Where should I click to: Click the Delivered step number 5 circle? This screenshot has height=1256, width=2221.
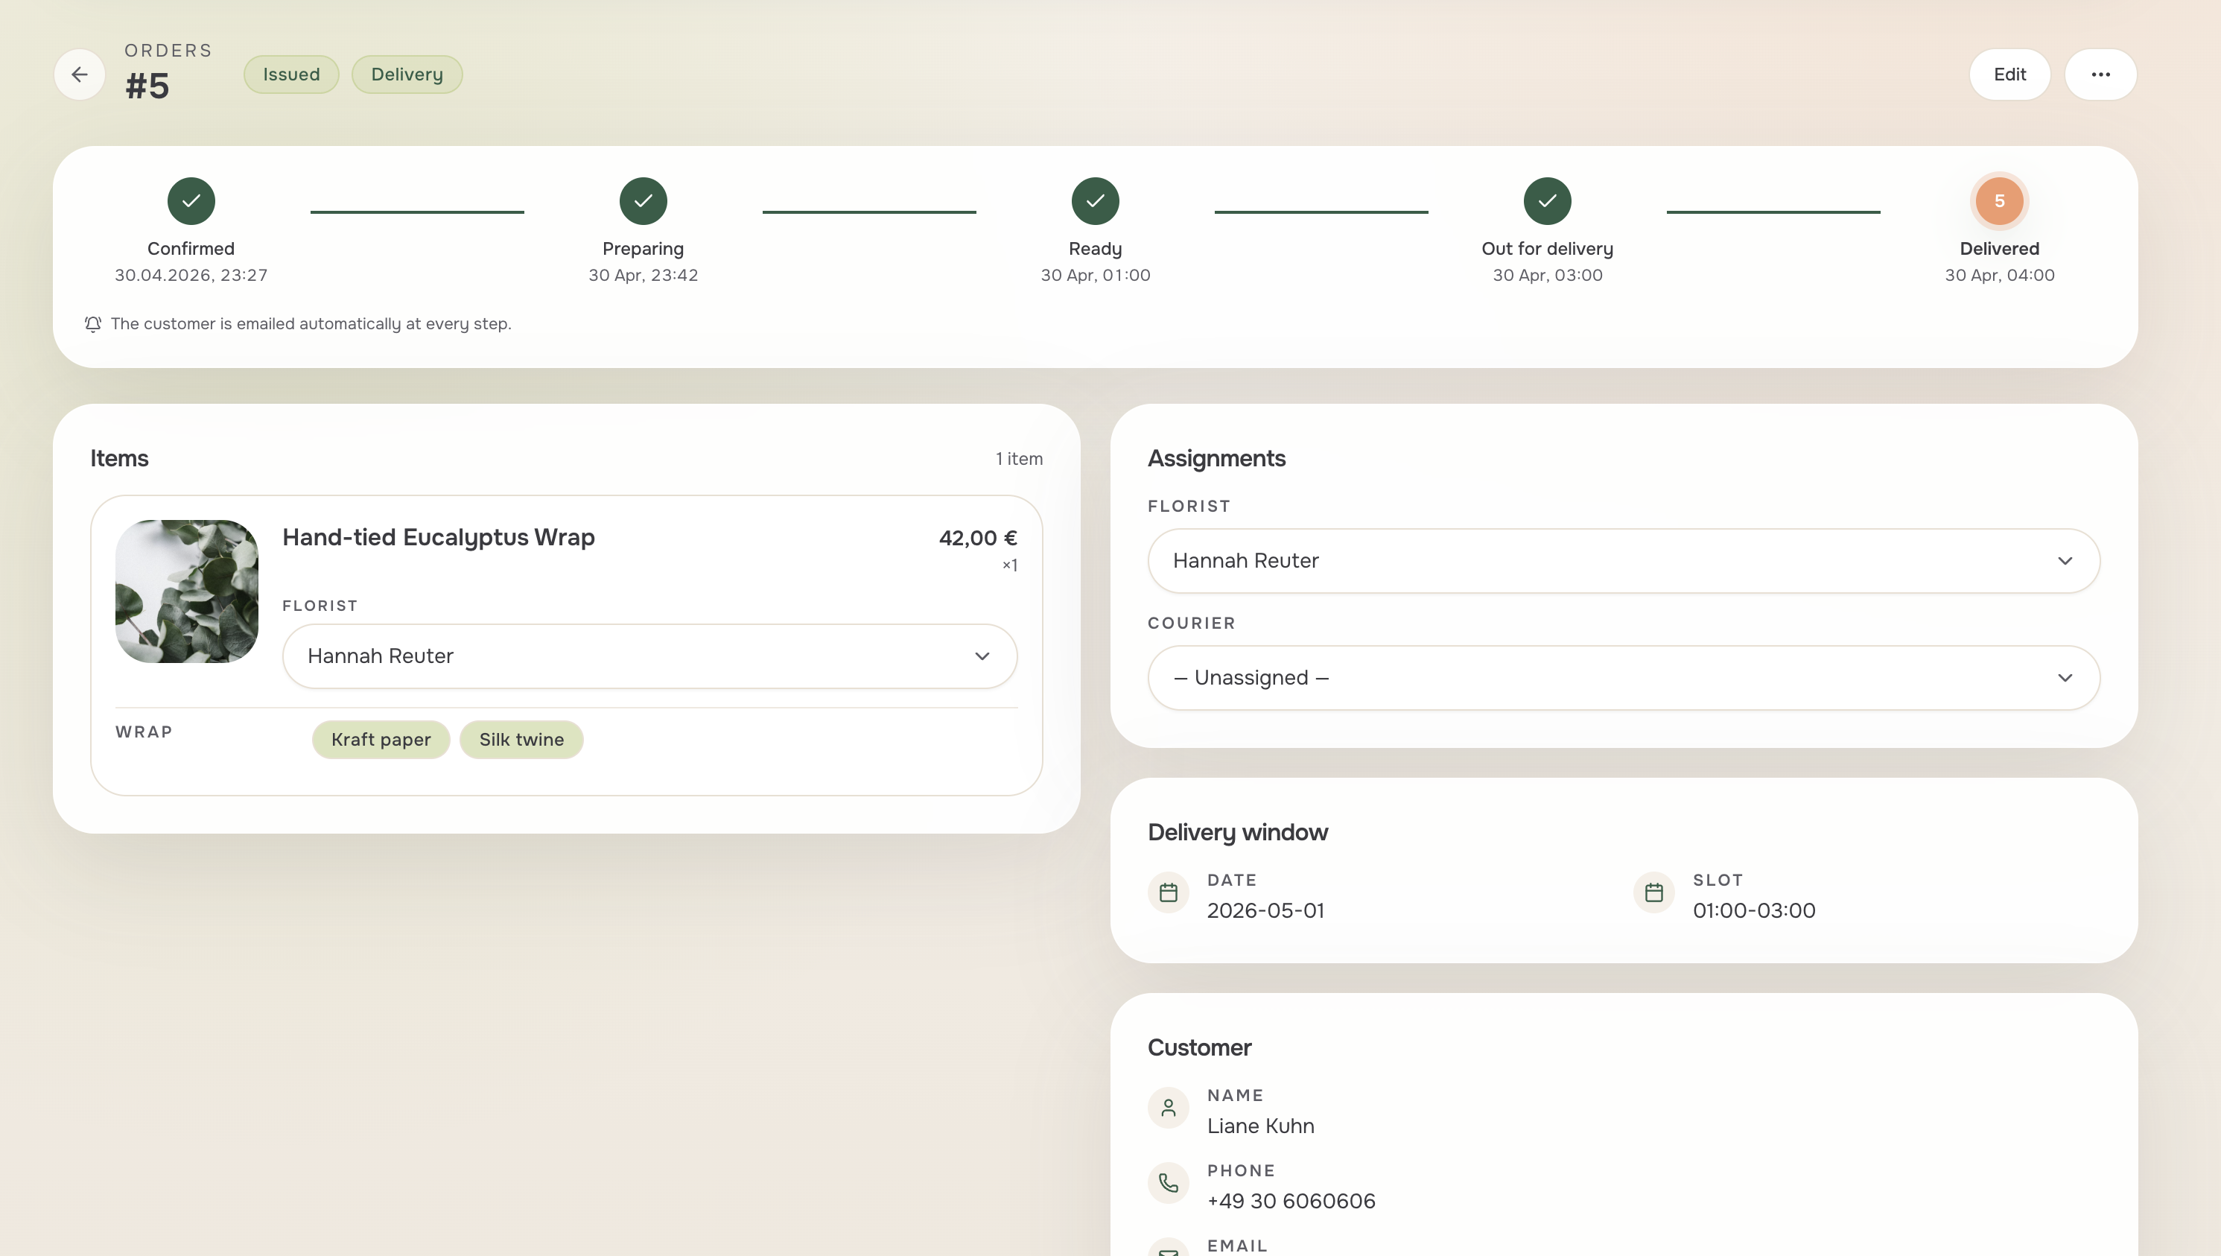pyautogui.click(x=1999, y=201)
